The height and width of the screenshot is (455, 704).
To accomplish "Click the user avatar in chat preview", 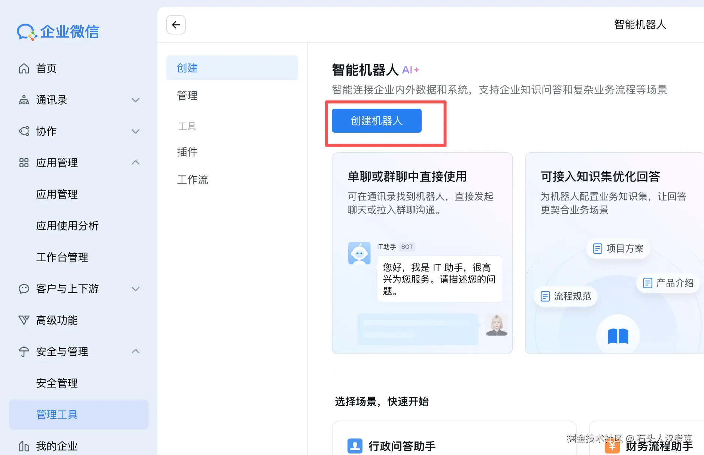I will pos(497,325).
